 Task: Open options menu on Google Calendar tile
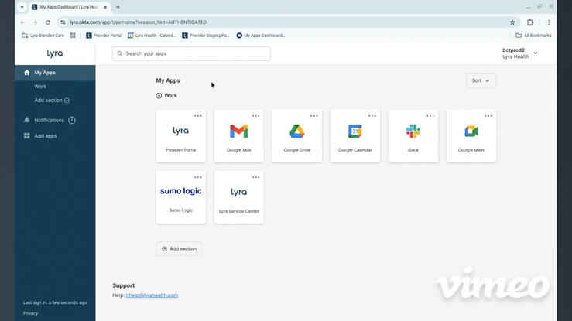372,116
